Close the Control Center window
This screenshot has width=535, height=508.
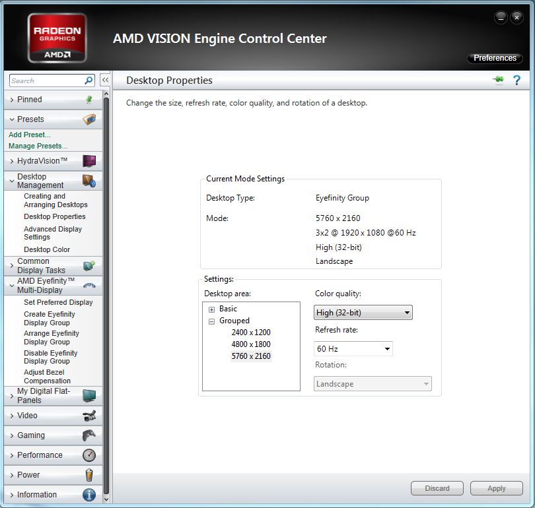click(517, 17)
